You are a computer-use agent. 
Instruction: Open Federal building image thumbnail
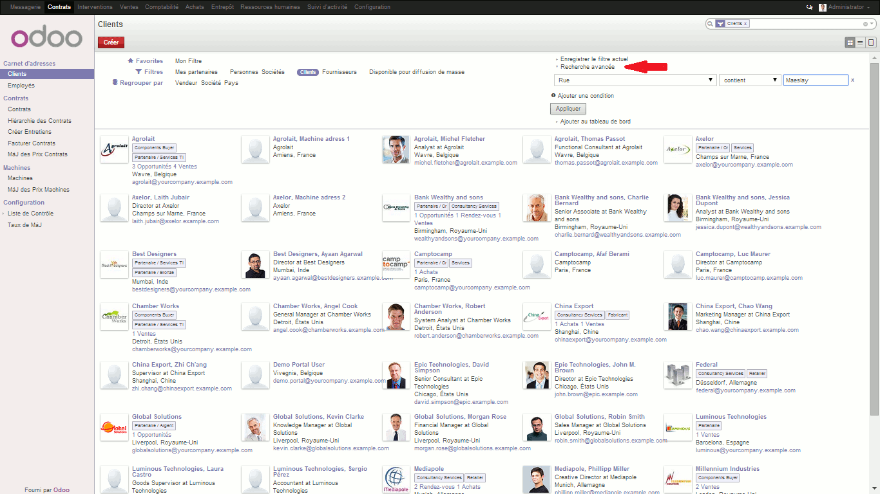(678, 375)
